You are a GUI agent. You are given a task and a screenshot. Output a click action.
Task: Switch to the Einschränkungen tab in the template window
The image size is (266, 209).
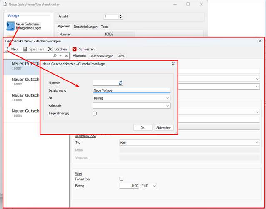(x=101, y=56)
